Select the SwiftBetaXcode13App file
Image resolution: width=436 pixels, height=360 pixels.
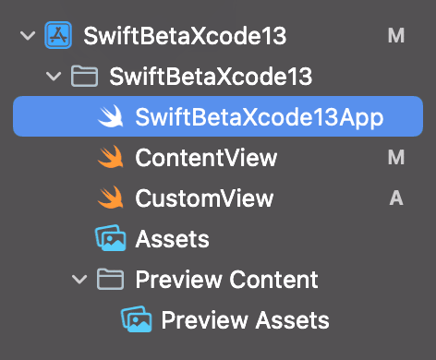coord(218,116)
